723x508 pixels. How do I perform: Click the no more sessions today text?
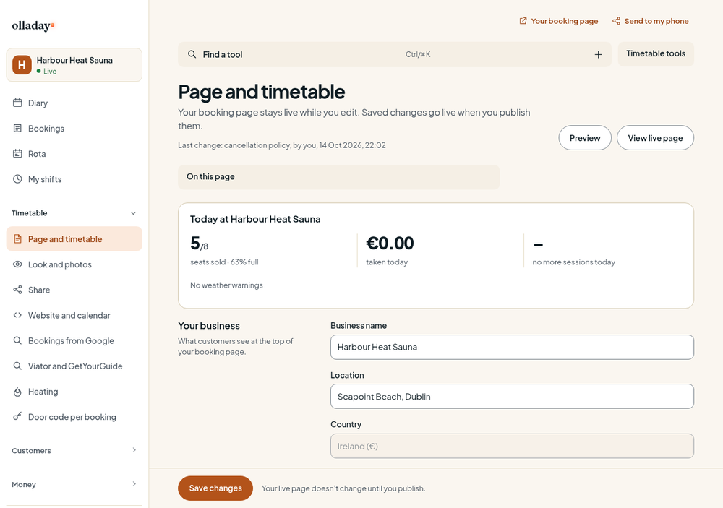(573, 262)
